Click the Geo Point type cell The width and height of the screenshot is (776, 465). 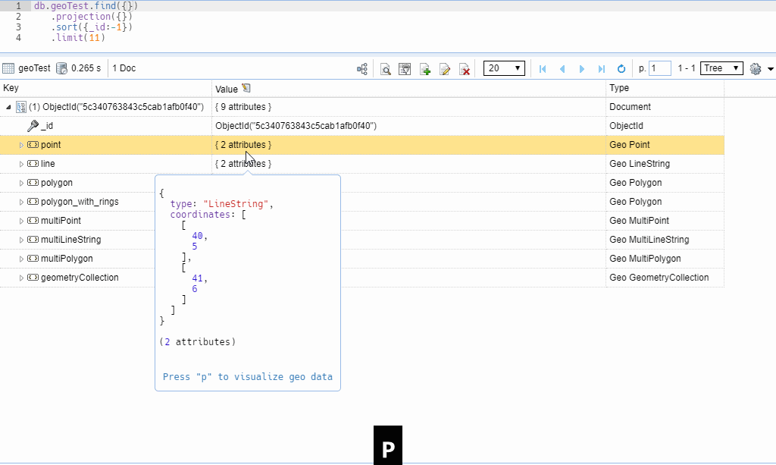630,145
